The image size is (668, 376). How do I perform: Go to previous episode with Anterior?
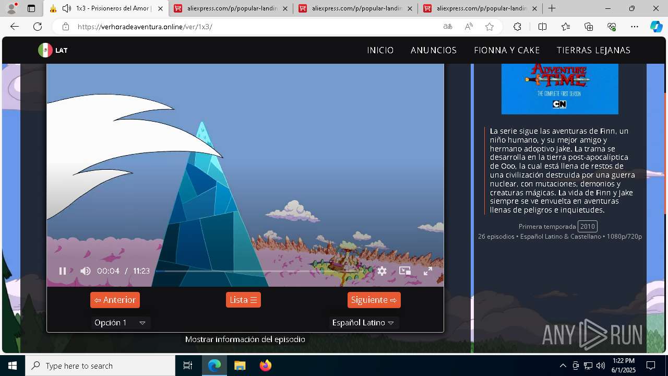point(115,300)
